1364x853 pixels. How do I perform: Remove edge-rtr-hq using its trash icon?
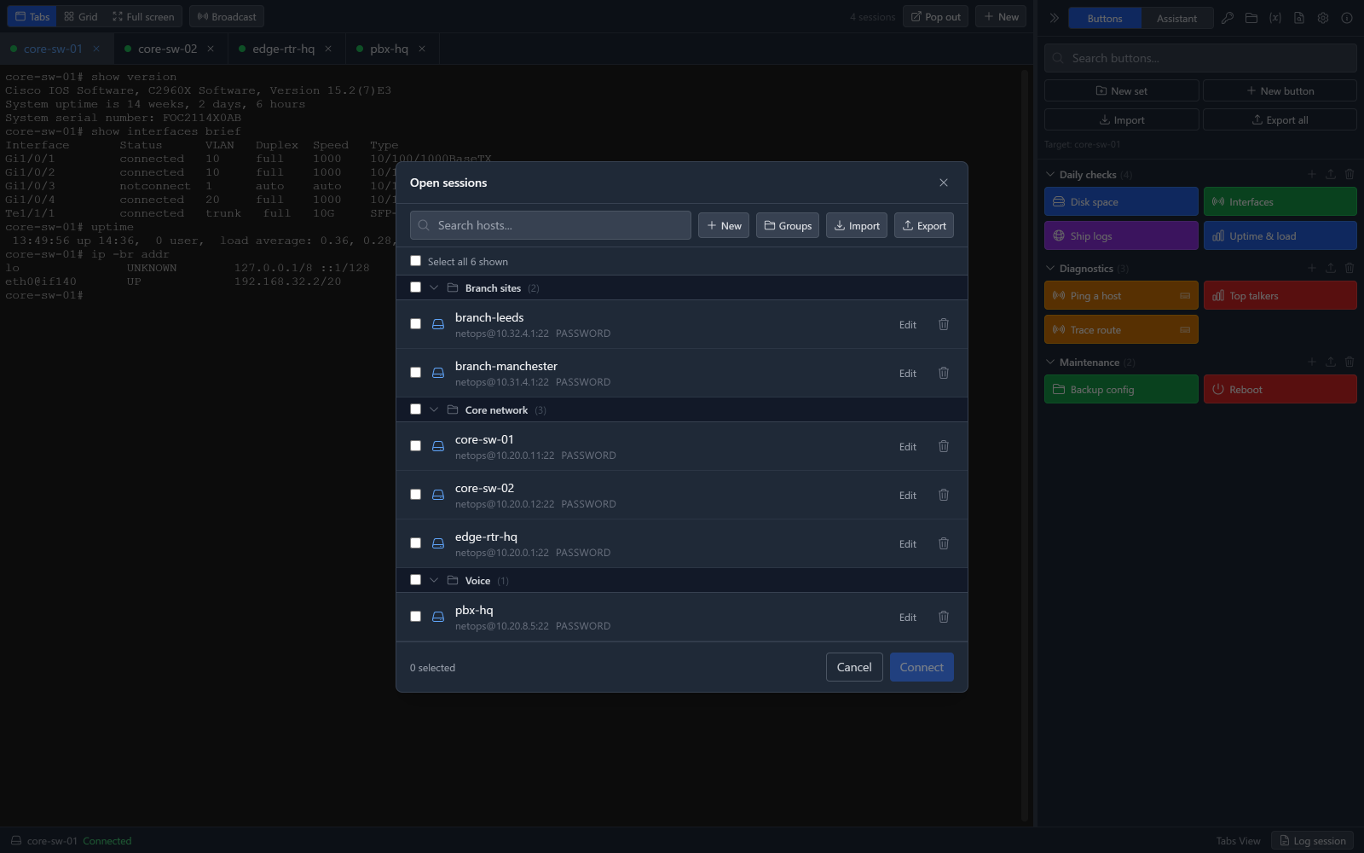(x=944, y=543)
